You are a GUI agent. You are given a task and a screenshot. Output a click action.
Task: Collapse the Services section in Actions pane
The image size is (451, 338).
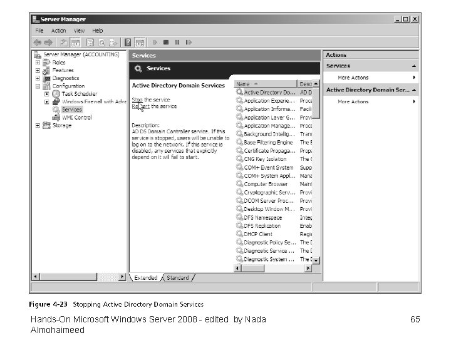click(414, 66)
